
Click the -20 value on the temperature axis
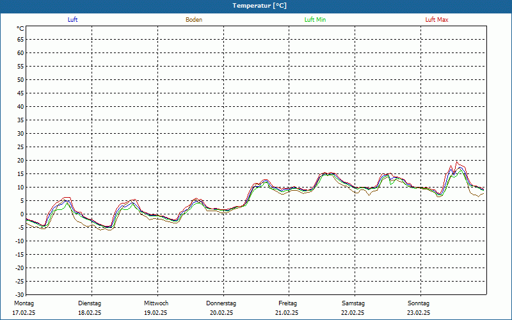(x=20, y=268)
